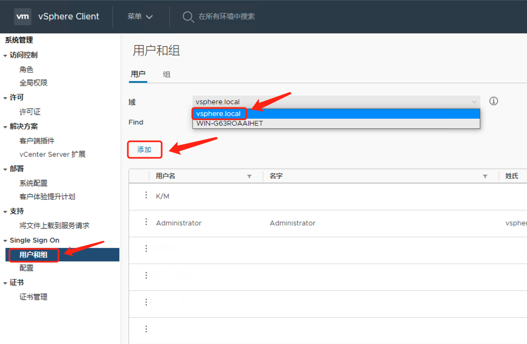Click the 在所有环境中搜索 search field
The height and width of the screenshot is (344, 527).
(x=227, y=17)
